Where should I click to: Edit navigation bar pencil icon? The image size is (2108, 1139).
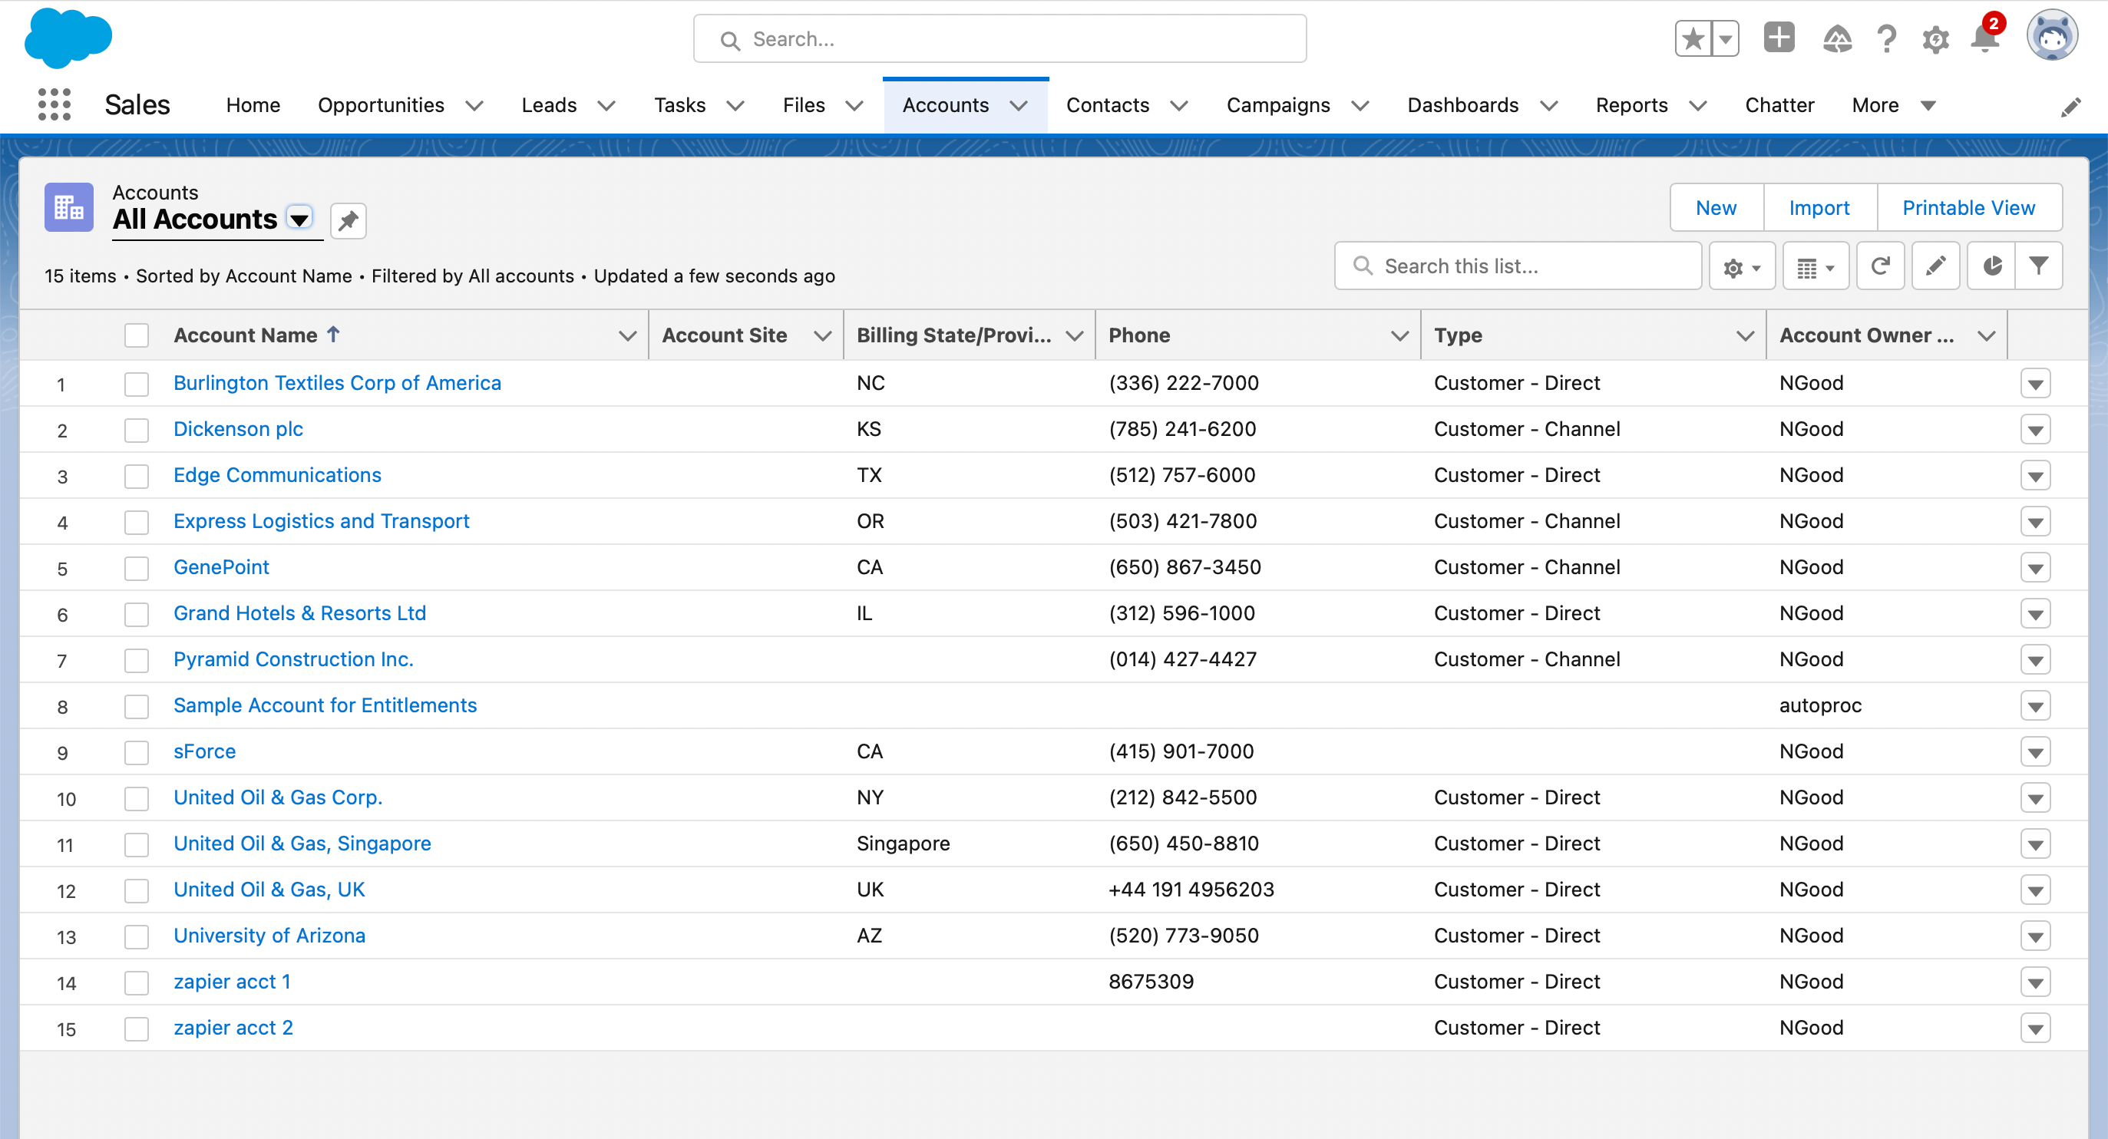[x=2070, y=107]
